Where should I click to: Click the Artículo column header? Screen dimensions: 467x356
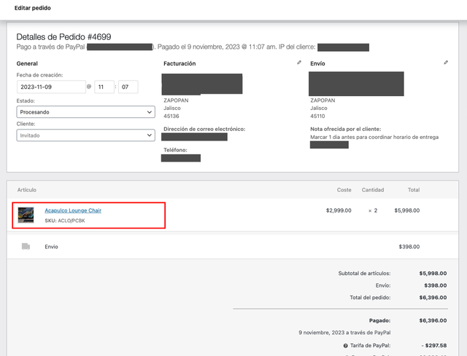click(x=27, y=189)
